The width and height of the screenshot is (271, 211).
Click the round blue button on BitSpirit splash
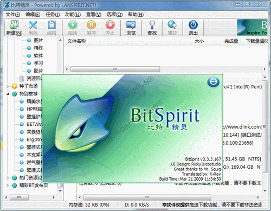[x=214, y=82]
